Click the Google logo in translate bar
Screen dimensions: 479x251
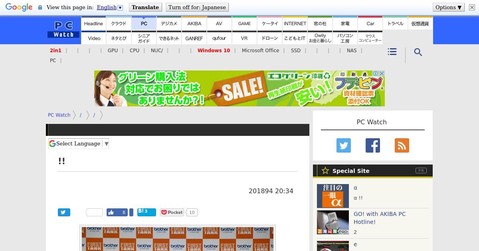click(x=19, y=7)
